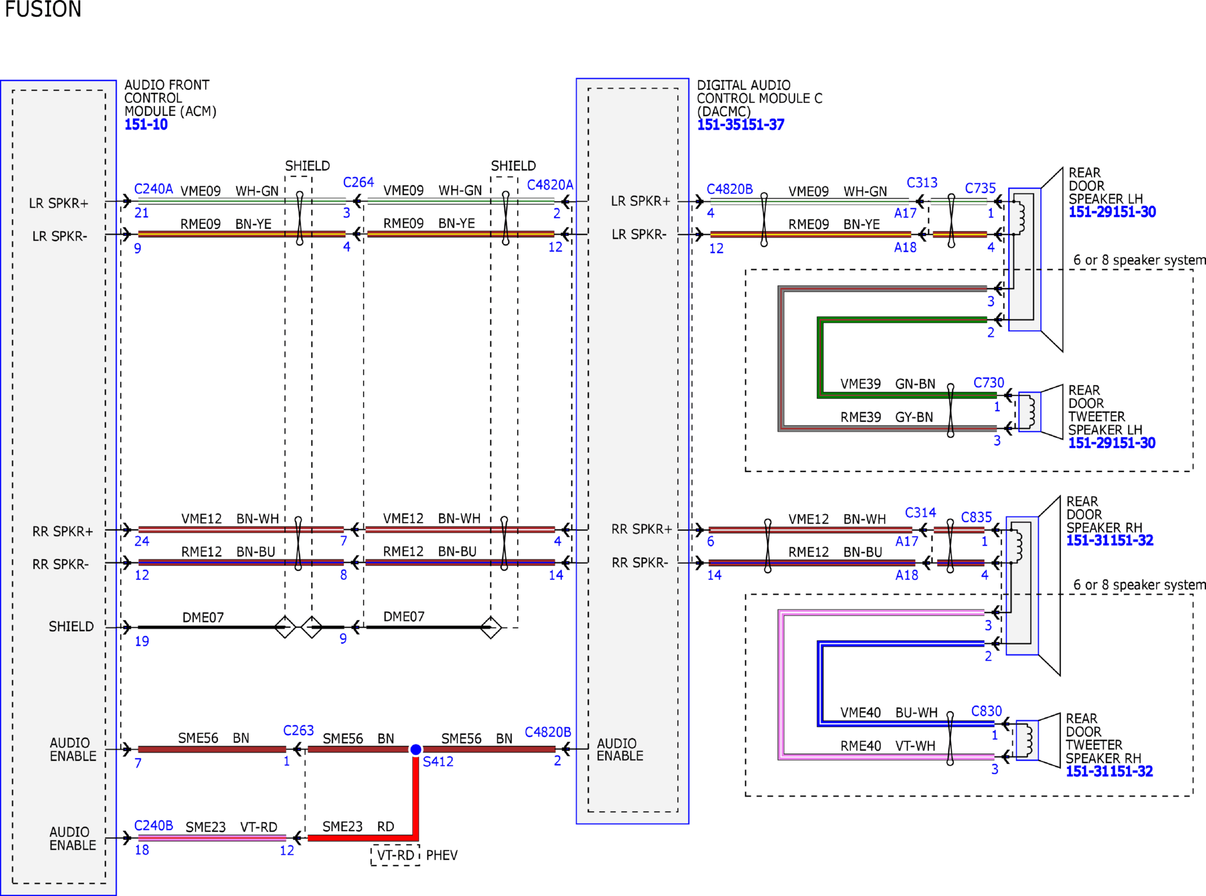This screenshot has height=896, width=1206.
Task: Select connector label C730
Action: pos(989,383)
